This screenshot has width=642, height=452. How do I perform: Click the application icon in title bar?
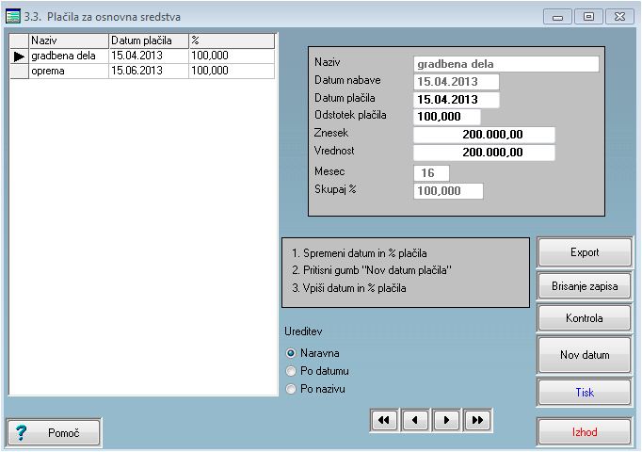(x=13, y=16)
